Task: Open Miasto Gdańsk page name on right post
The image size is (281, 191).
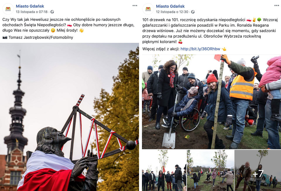Action: point(170,6)
